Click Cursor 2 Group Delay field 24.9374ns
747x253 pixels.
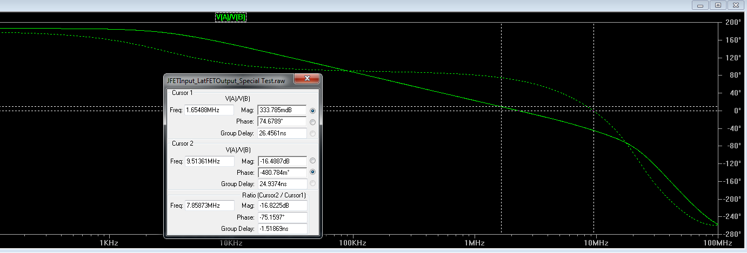coord(282,183)
